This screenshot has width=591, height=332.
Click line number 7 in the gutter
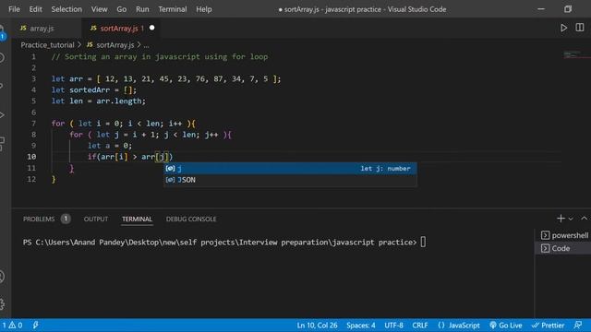point(33,124)
